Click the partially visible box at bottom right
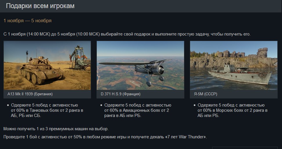 (245, 148)
